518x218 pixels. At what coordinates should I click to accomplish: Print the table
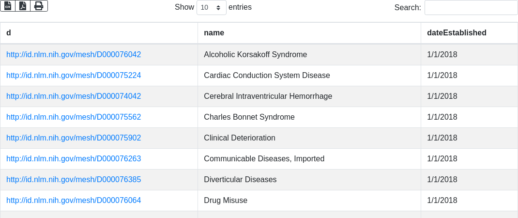click(39, 6)
